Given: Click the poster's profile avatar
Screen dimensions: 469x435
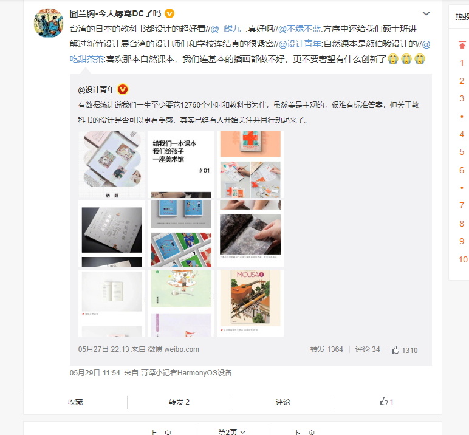Looking at the screenshot, I should tap(49, 23).
